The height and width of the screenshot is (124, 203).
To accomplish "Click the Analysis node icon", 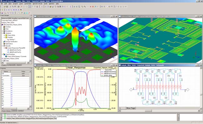I will (x=4, y=33).
